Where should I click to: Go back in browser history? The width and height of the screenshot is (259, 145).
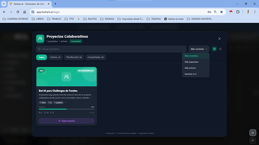click(4, 12)
